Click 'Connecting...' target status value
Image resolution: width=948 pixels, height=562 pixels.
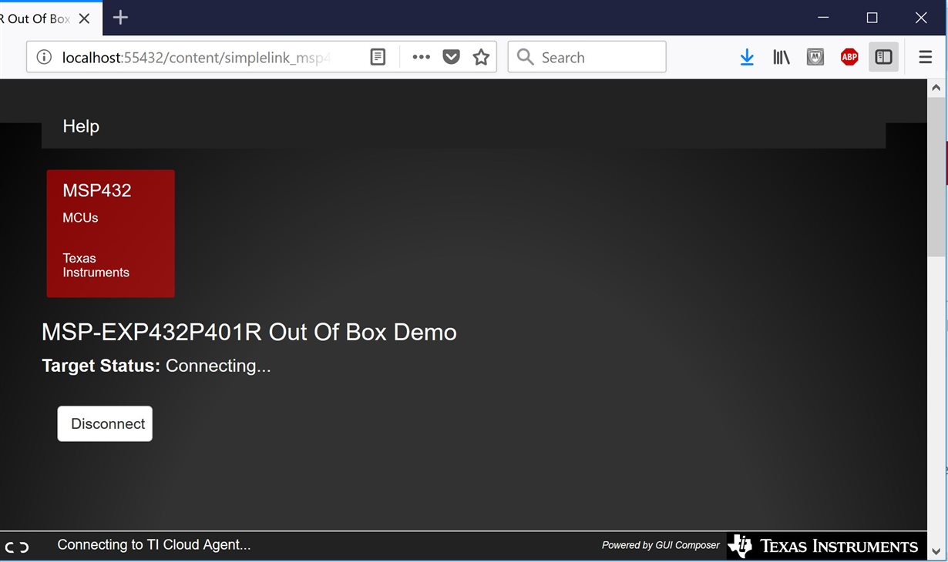[218, 366]
